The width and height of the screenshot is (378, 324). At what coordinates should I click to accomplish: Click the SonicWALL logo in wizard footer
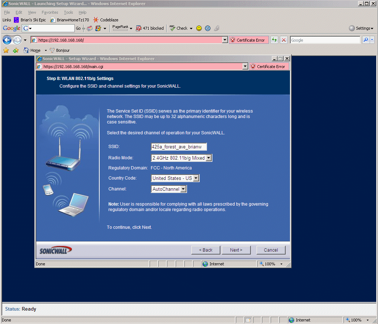coord(55,251)
